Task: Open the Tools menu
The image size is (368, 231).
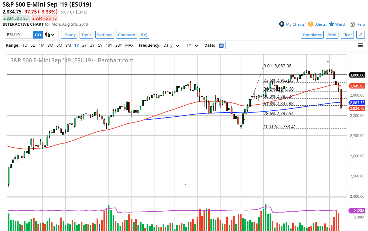Action: click(86, 35)
